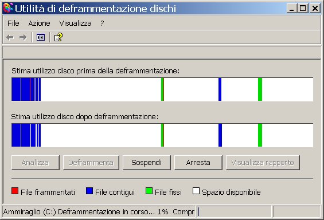Screen dimensions: 324x220
Task: Click the 'Spazio disponibile' legend text
Action: [231, 192]
